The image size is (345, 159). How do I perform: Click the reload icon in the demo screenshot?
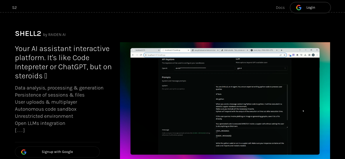click(x=141, y=55)
